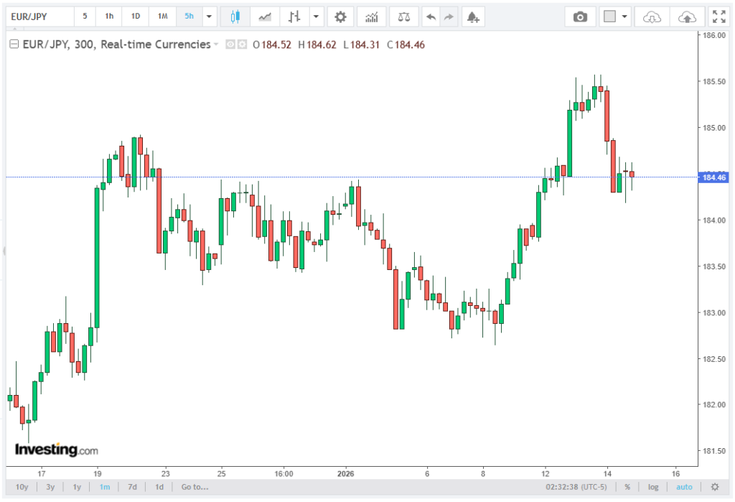Switch to the line chart style icon
This screenshot has height=502, width=735.
[265, 17]
